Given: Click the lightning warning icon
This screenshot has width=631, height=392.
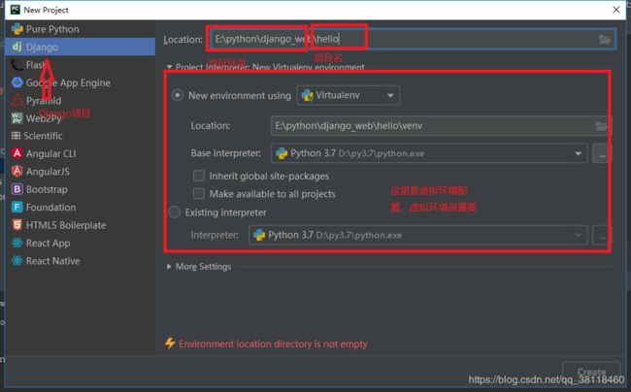Looking at the screenshot, I should click(x=170, y=343).
